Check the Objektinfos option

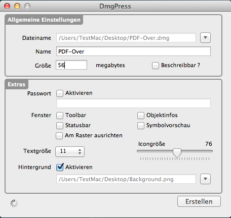(x=141, y=116)
